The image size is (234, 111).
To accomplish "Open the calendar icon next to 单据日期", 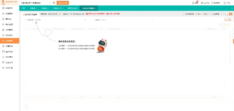I will [59, 14].
